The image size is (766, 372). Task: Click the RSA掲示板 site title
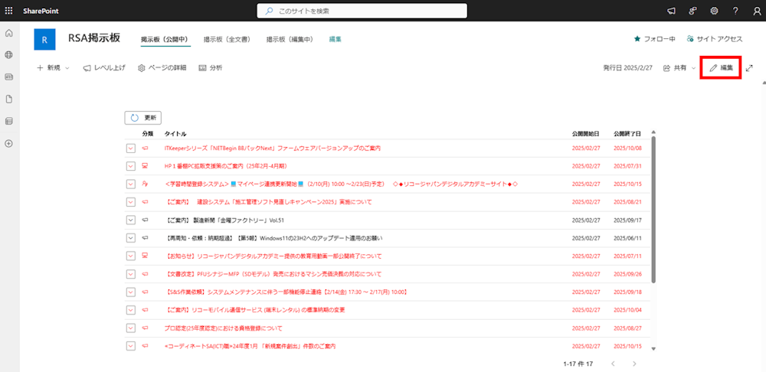93,38
